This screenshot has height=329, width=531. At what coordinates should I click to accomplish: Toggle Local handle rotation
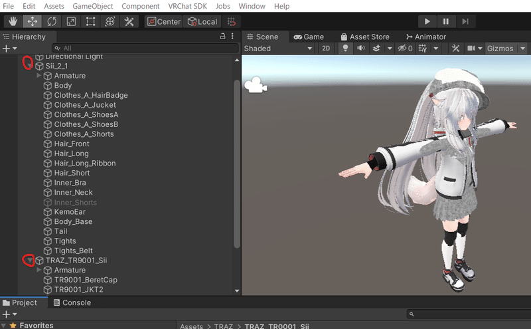(x=202, y=22)
